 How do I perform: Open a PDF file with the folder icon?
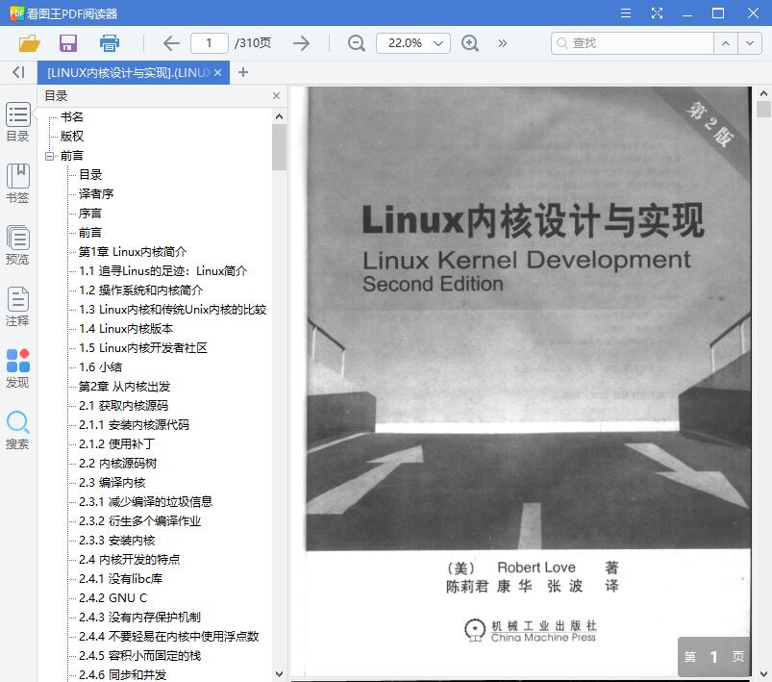[29, 43]
